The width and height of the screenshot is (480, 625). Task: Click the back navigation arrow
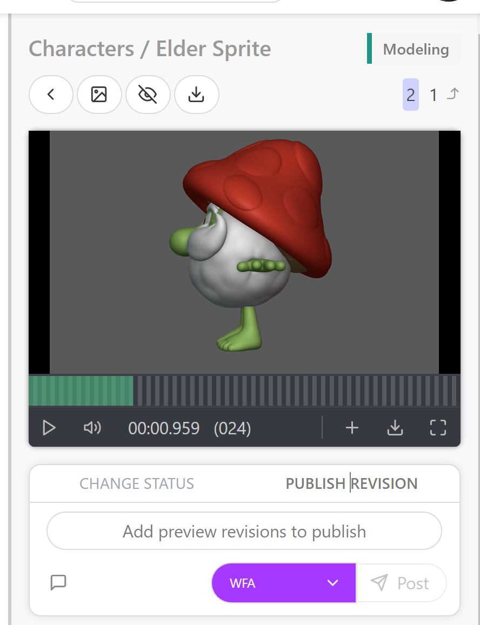[x=51, y=95]
